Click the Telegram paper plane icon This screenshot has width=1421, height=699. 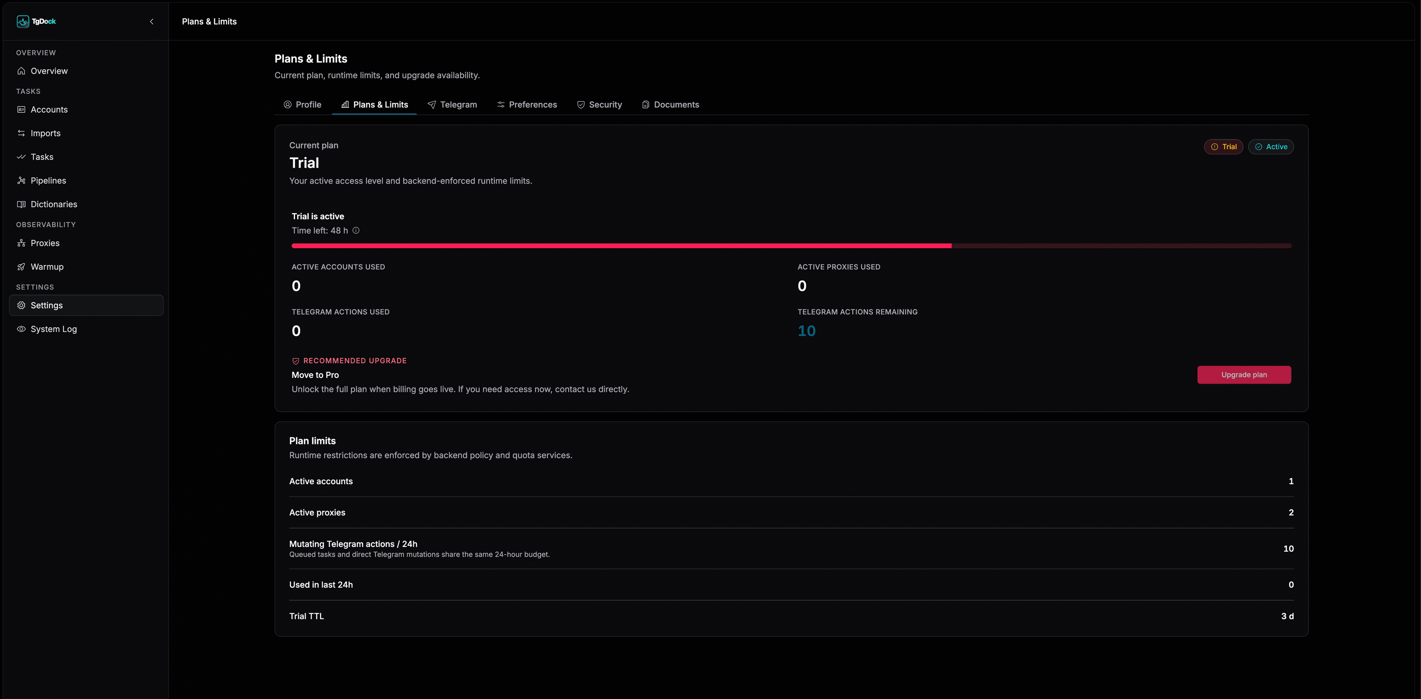[432, 104]
